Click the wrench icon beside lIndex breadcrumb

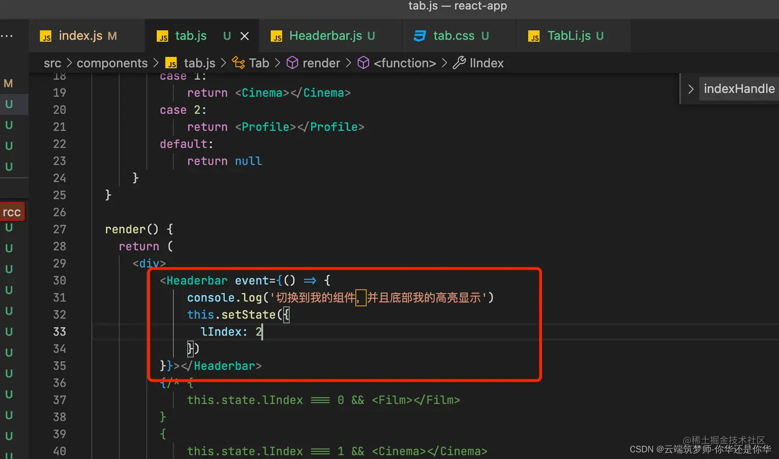[459, 63]
